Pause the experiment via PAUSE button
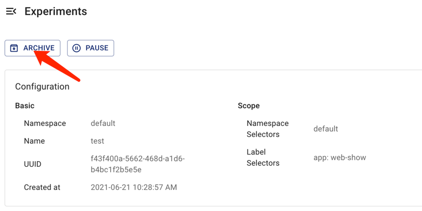This screenshot has width=422, height=211. pyautogui.click(x=90, y=48)
